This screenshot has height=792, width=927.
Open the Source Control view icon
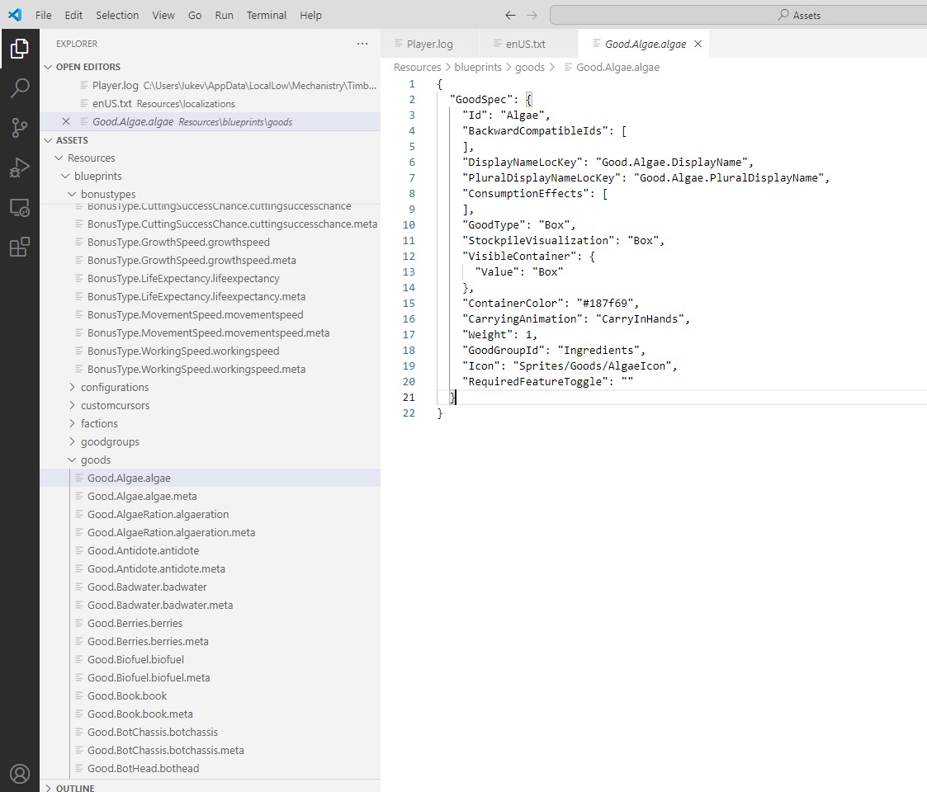tap(20, 128)
